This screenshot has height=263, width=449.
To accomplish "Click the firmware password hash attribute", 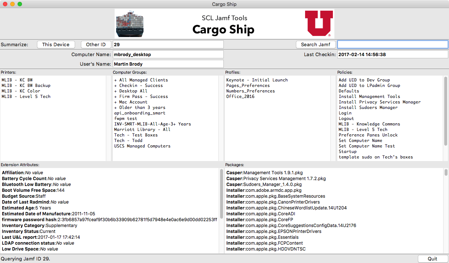I will [x=110, y=220].
